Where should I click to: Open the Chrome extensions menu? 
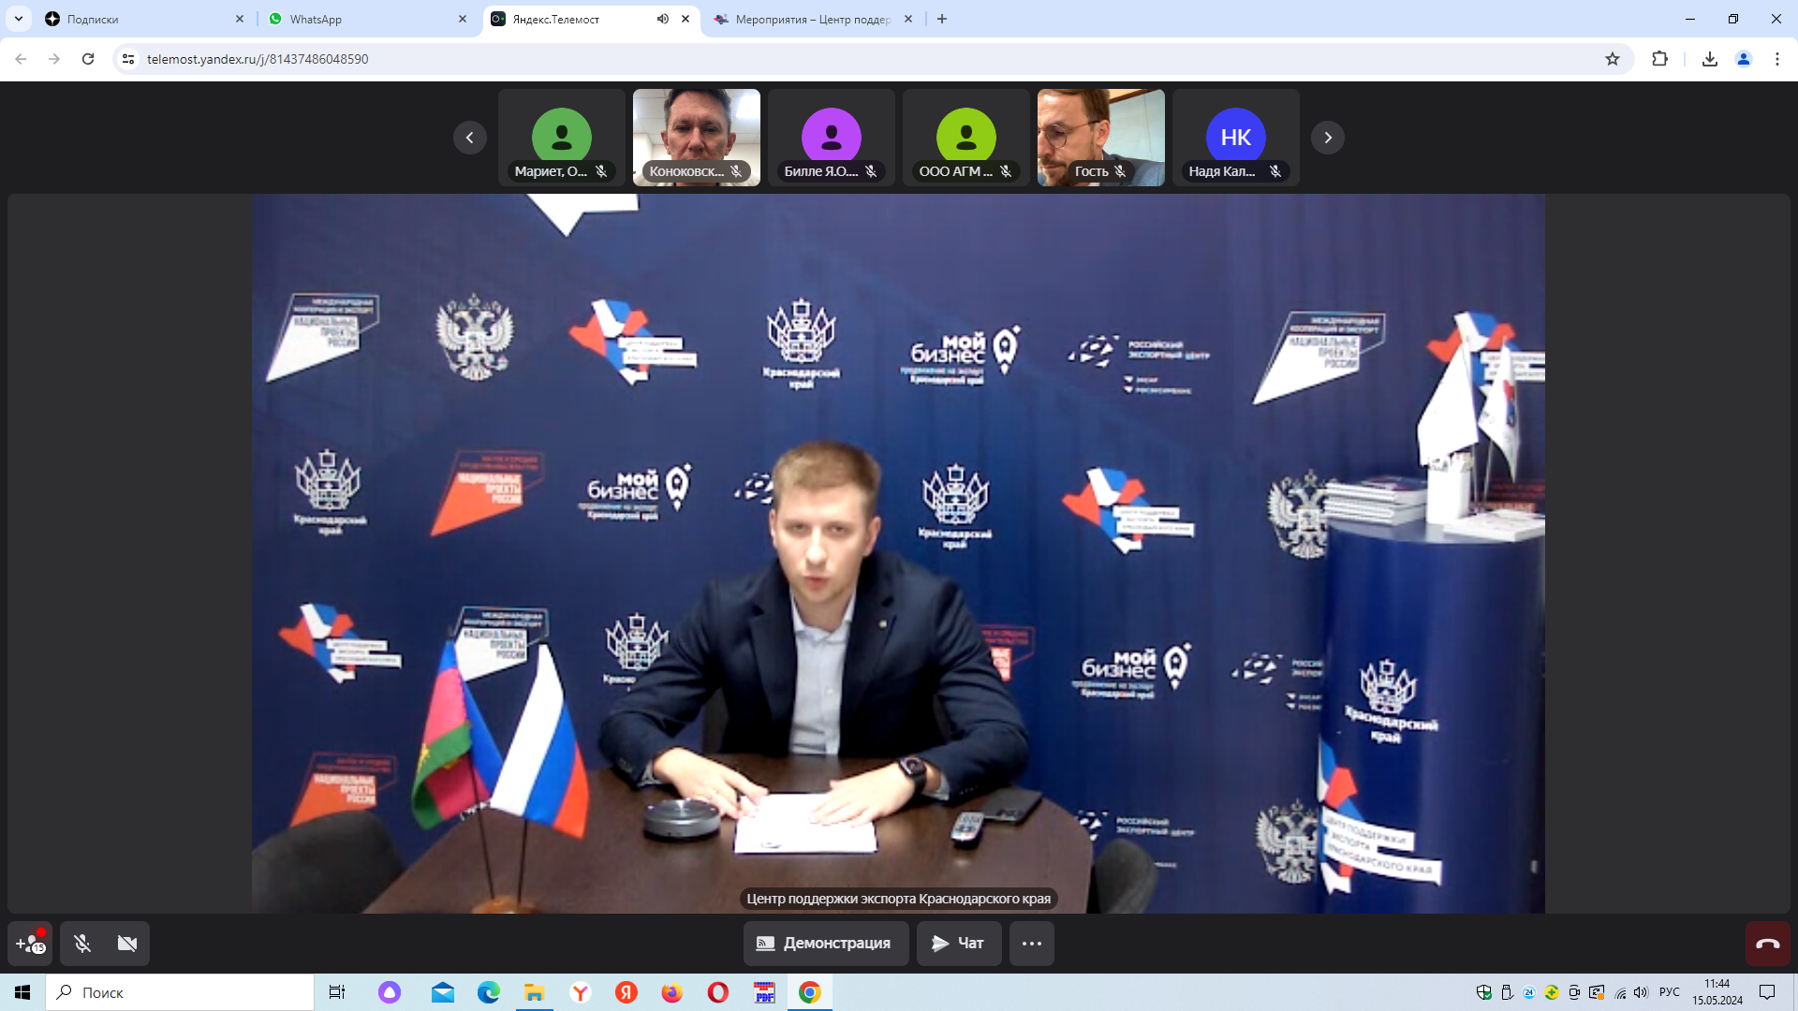[x=1659, y=59]
